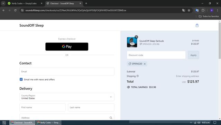Open the tab search dropdown arrow
Image resolution: width=221 pixels, height=125 pixels.
point(3,3)
